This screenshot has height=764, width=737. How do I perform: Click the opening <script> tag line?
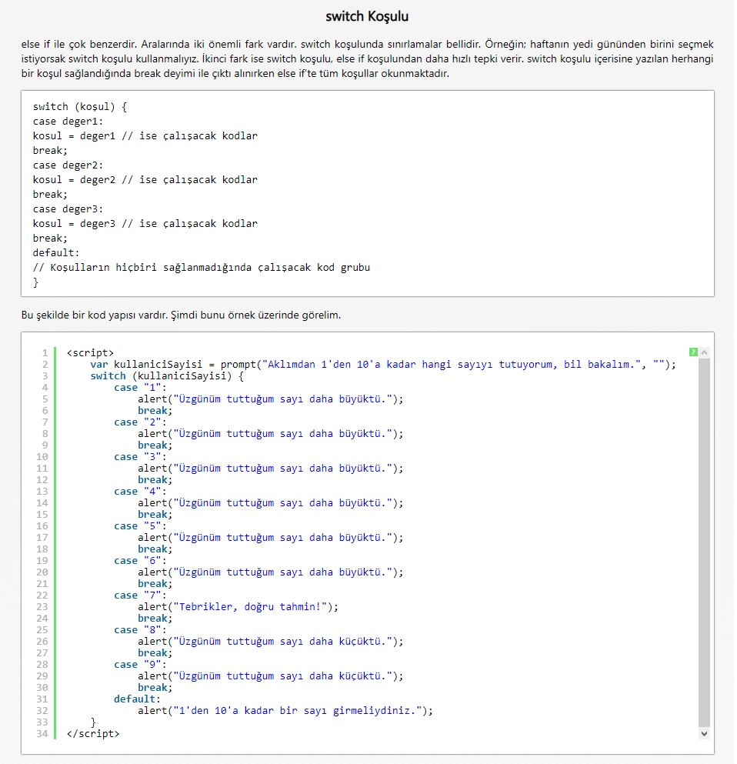[x=90, y=353]
